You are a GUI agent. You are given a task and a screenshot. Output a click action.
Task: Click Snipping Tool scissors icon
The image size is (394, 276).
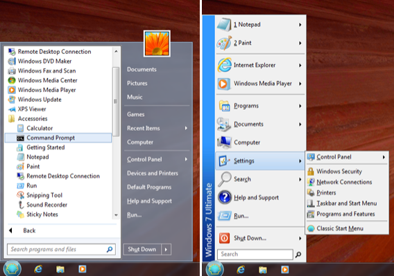[20, 195]
